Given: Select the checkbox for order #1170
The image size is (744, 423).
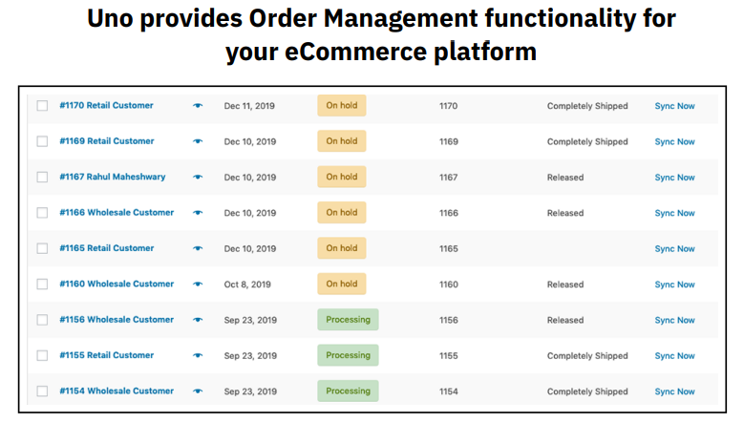Looking at the screenshot, I should [42, 106].
